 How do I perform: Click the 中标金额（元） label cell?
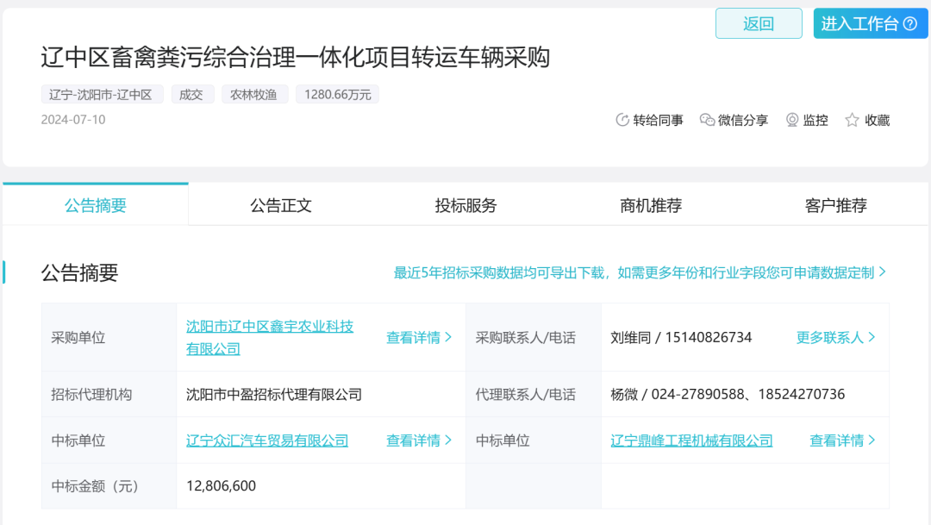tap(109, 486)
